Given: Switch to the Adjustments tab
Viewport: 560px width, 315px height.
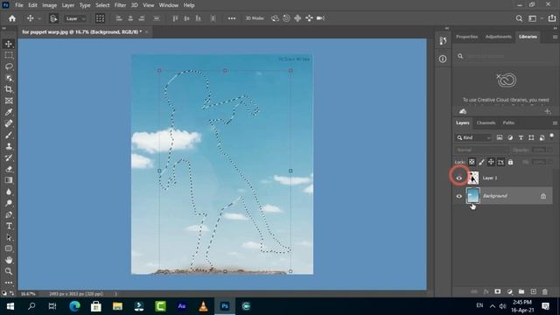Looking at the screenshot, I should [x=498, y=37].
